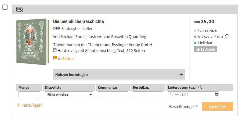
Task: Open the title Die unendliche Geschichte
Action: [78, 21]
